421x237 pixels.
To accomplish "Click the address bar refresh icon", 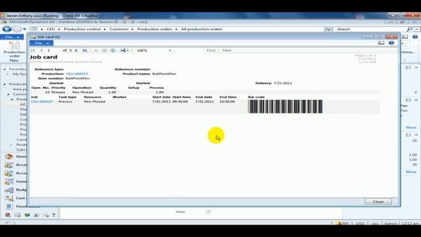I will [328, 29].
